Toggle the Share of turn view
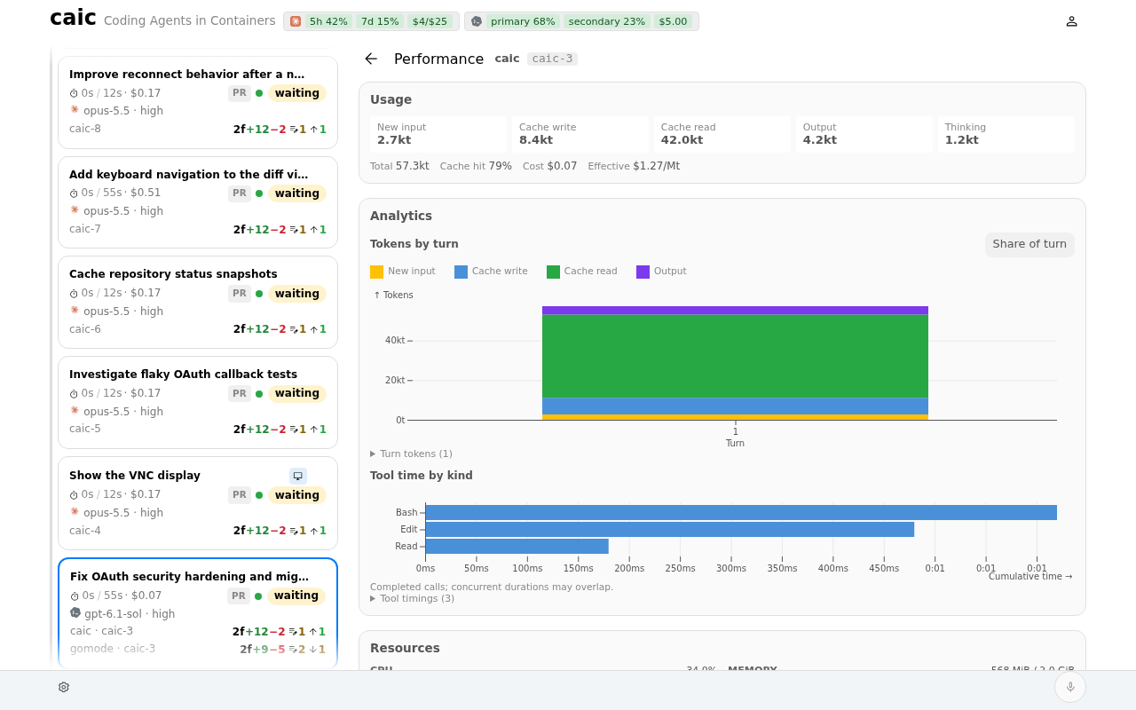 tap(1029, 245)
